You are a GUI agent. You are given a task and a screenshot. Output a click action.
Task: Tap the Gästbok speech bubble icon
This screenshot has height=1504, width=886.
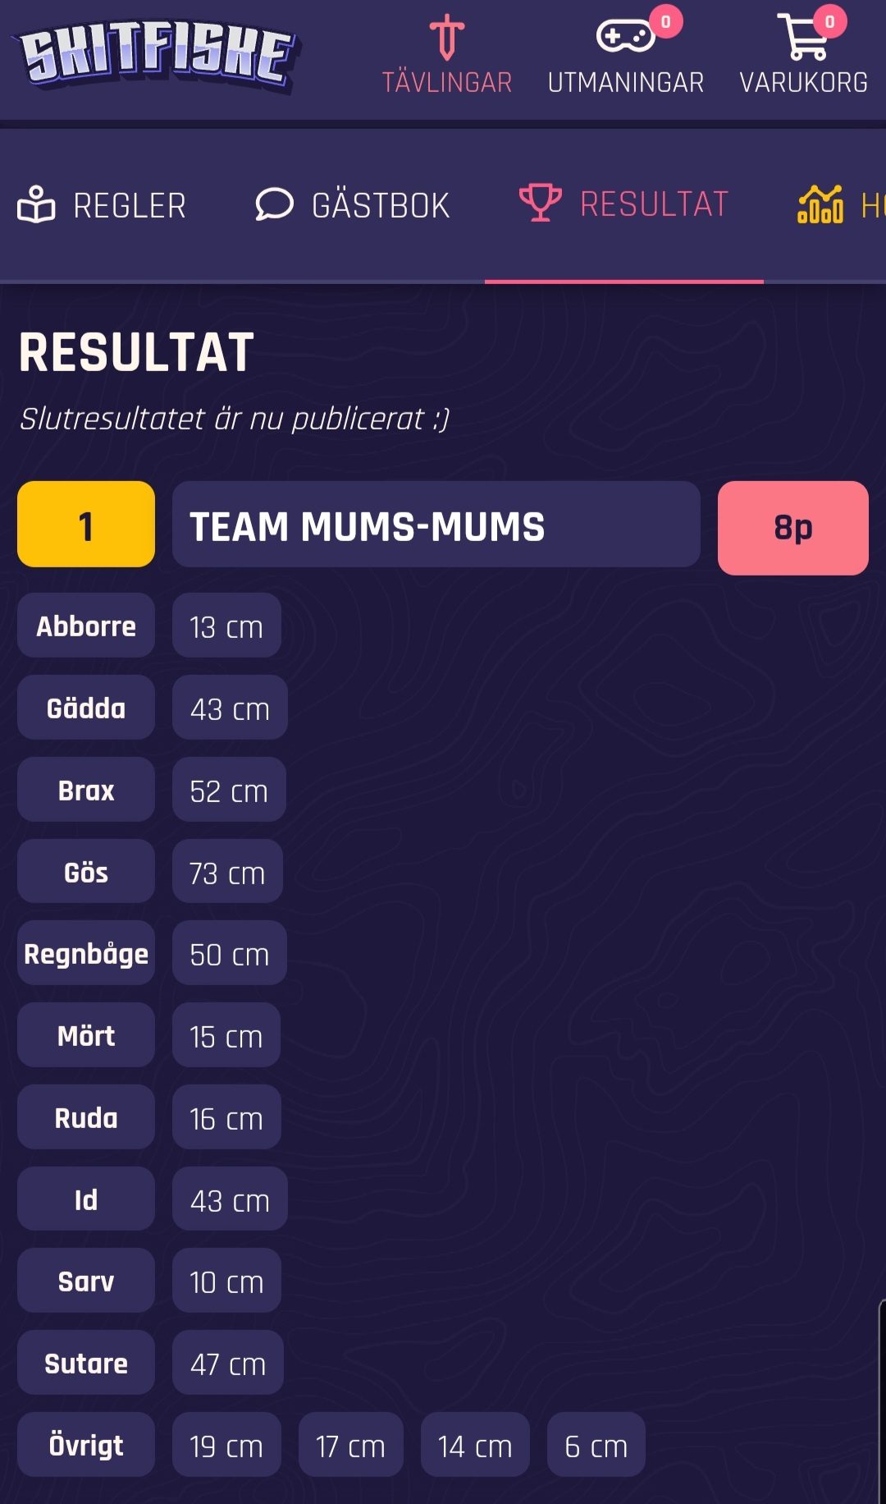(x=274, y=204)
